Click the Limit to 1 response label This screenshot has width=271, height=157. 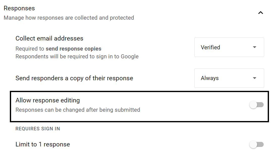click(43, 144)
